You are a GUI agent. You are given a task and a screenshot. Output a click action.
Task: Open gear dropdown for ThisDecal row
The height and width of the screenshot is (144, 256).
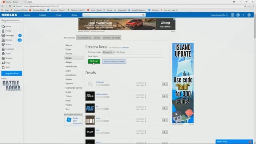click(x=165, y=84)
